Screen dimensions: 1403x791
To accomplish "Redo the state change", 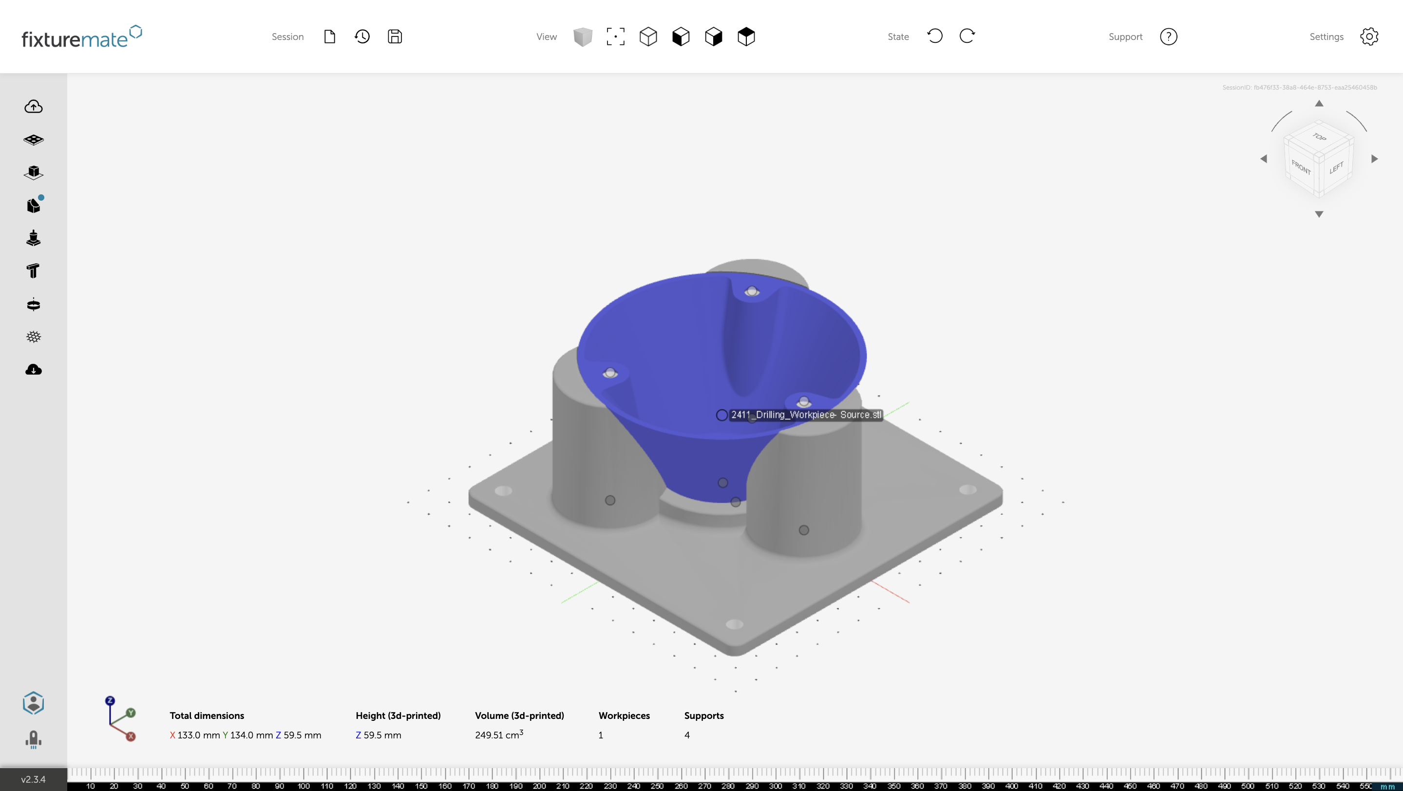I will coord(967,37).
